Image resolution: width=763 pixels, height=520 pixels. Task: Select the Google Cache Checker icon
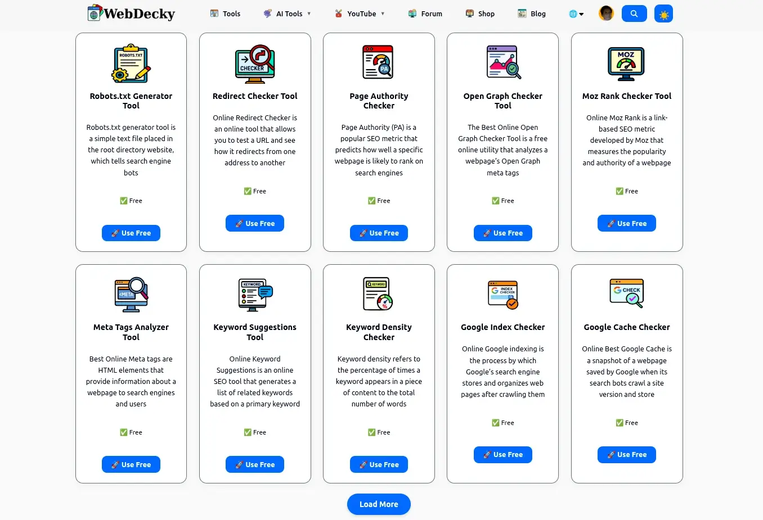point(627,293)
